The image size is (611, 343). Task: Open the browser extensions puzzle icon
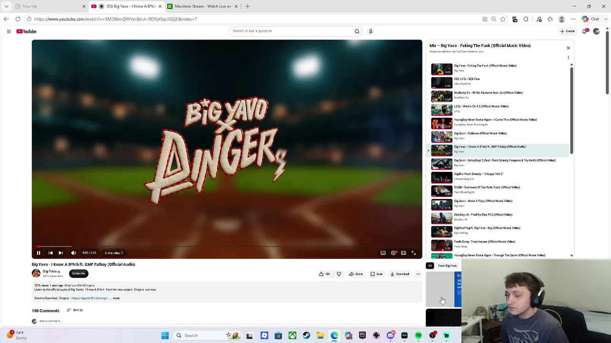tap(526, 19)
